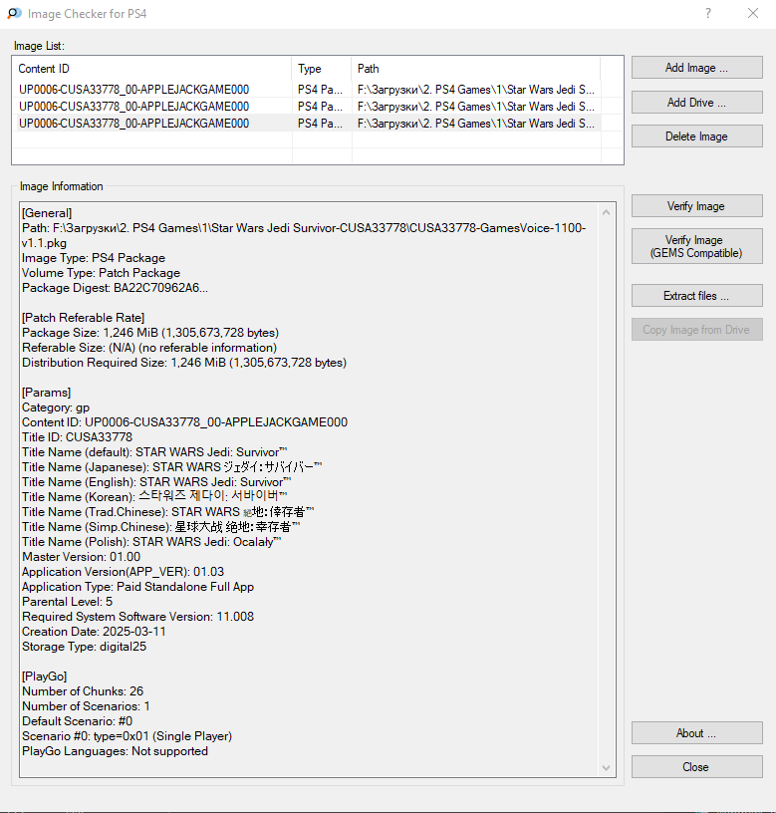Click the 'Title Name (Korean)' line
Image resolution: width=776 pixels, height=813 pixels.
click(x=154, y=497)
